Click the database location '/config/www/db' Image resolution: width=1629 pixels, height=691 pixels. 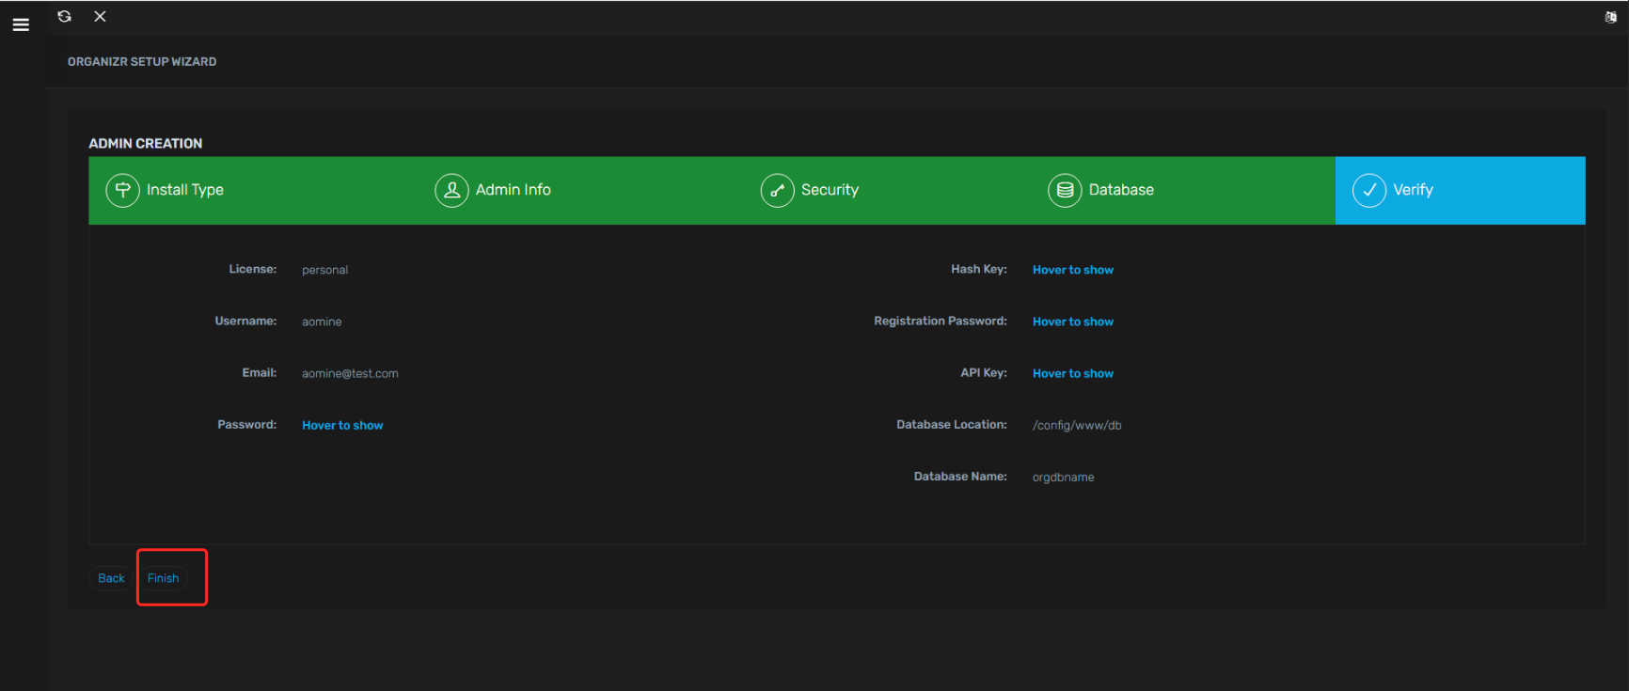pyautogui.click(x=1077, y=425)
